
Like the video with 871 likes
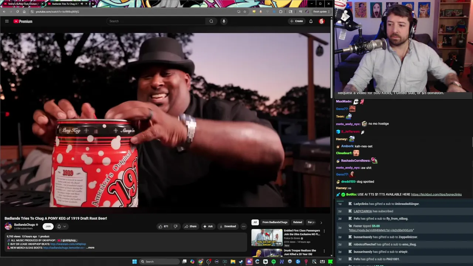[163, 226]
